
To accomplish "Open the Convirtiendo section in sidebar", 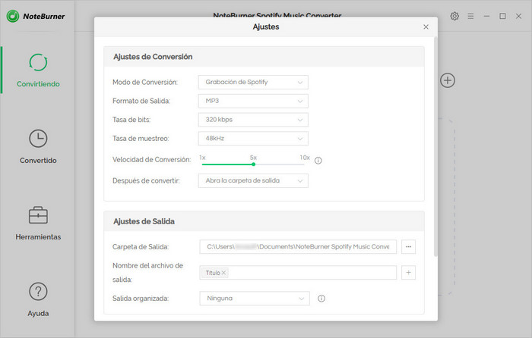I will tap(38, 70).
